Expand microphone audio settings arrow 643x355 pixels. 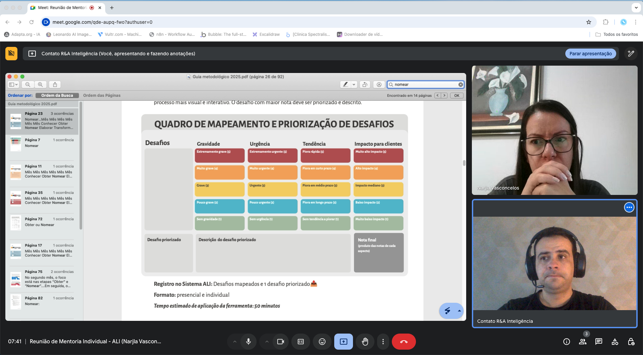235,342
